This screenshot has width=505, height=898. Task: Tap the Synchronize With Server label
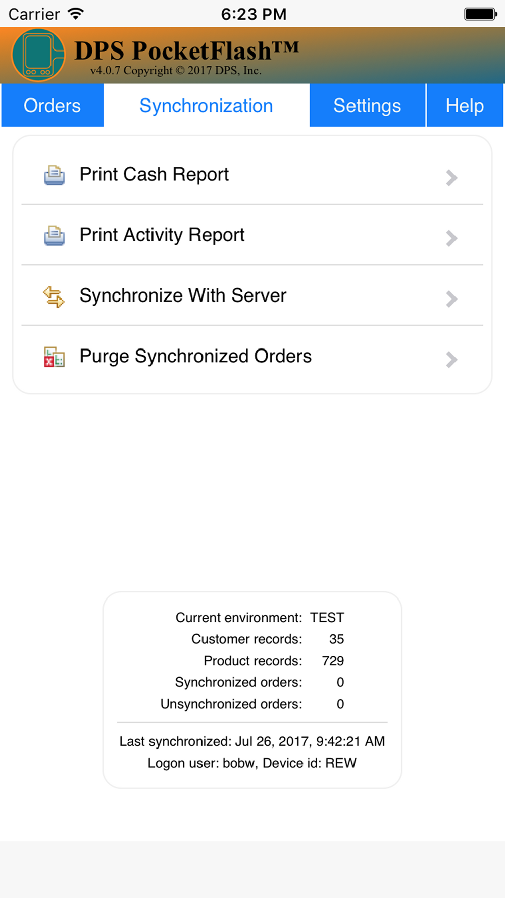click(183, 295)
